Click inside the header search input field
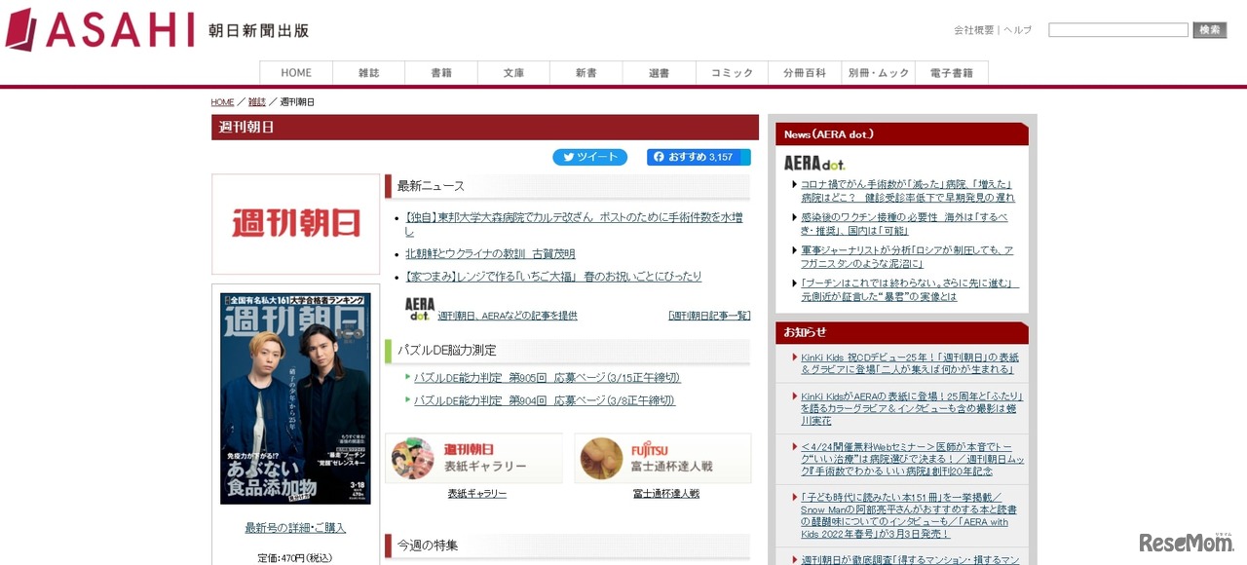Viewport: 1247px width, 565px height. pos(1117,29)
